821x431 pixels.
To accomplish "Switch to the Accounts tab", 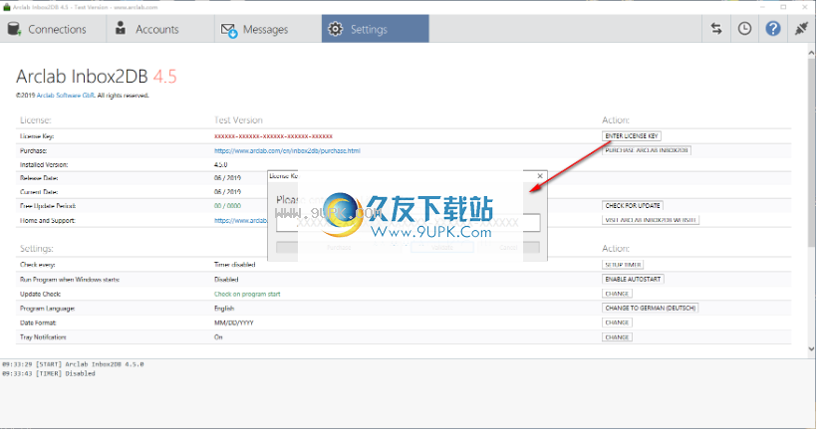I will point(160,29).
